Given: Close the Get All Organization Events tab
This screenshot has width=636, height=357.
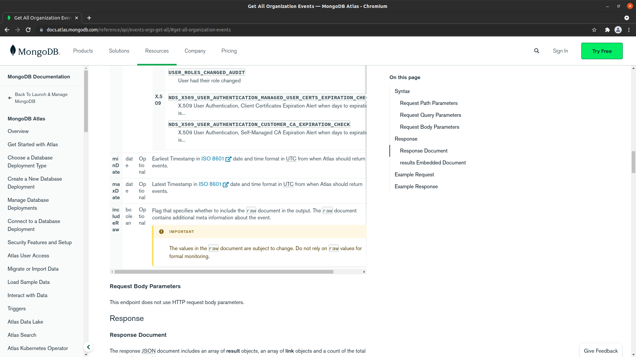Looking at the screenshot, I should (x=77, y=18).
